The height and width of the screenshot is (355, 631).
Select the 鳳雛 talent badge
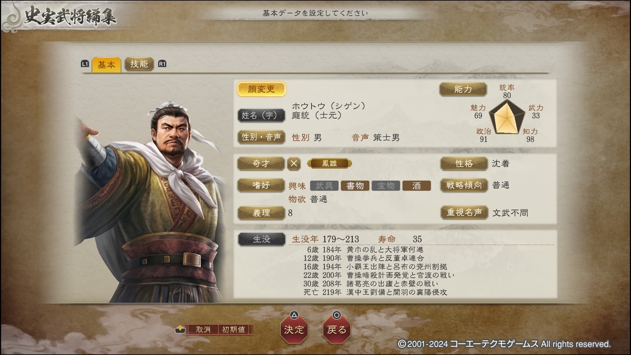pos(330,164)
